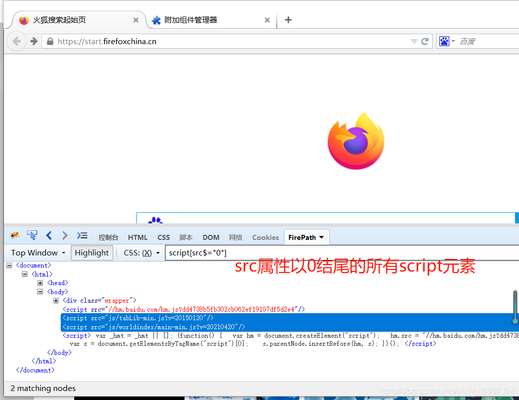Open the CSS panel tab

point(163,237)
